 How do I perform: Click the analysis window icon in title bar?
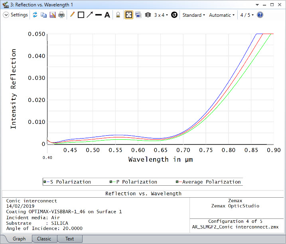point(6,5)
